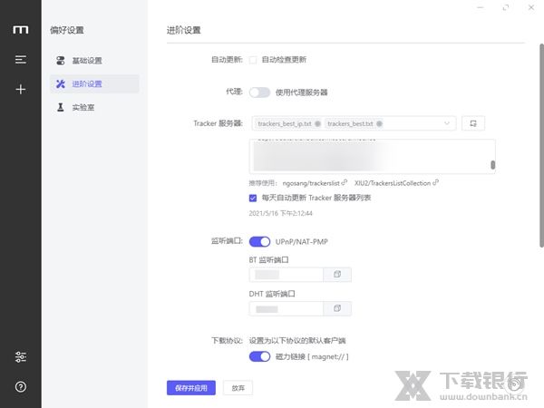Click the 进阶设置 page title
This screenshot has width=544, height=408.
tap(184, 30)
